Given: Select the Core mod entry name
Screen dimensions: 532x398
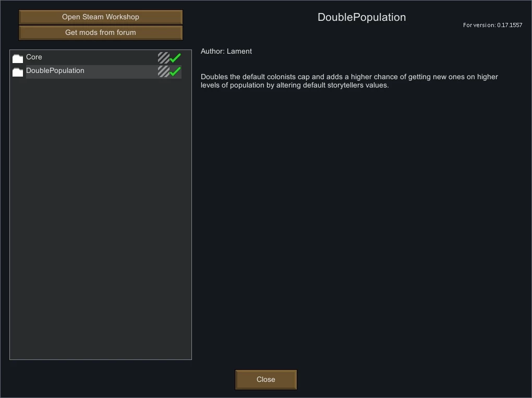Looking at the screenshot, I should click(34, 57).
